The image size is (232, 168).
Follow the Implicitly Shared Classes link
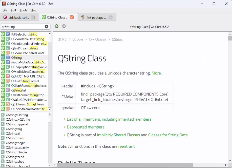point(118,135)
